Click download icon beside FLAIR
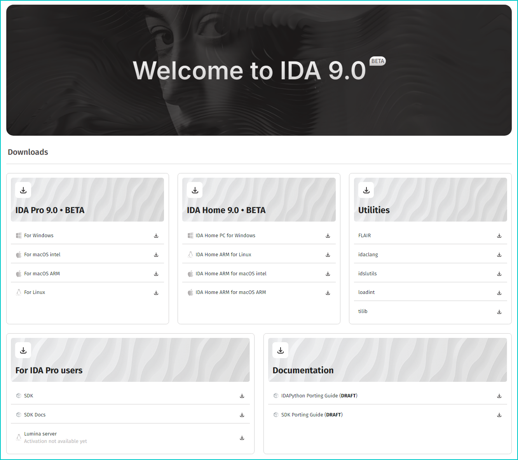Screen dimensions: 518x460 click(x=499, y=236)
